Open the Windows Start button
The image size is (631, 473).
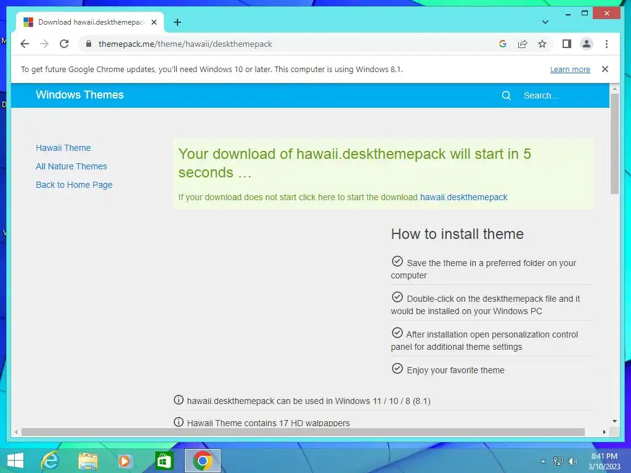[15, 461]
